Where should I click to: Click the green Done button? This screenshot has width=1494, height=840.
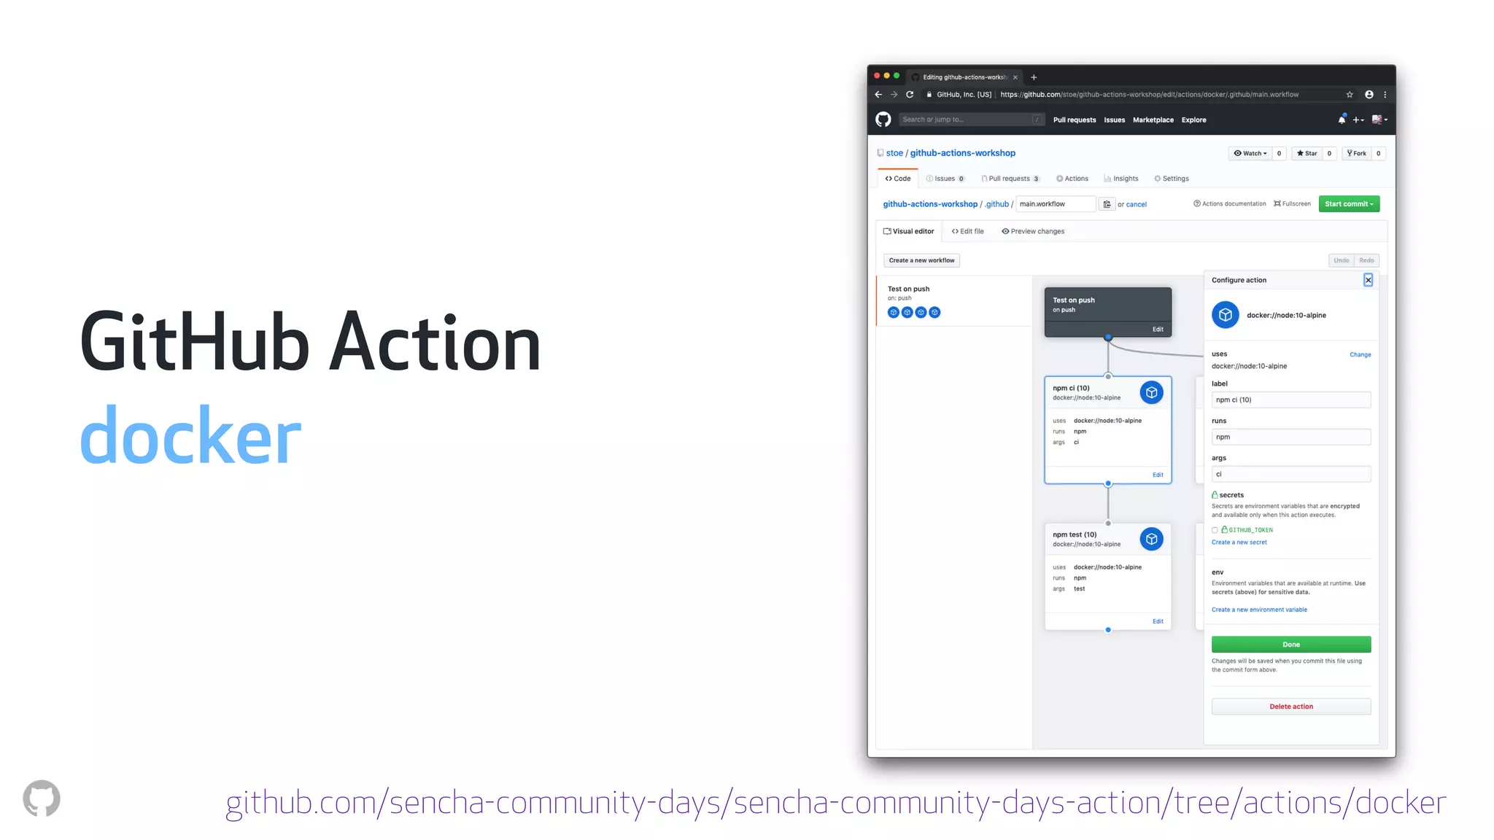coord(1291,645)
